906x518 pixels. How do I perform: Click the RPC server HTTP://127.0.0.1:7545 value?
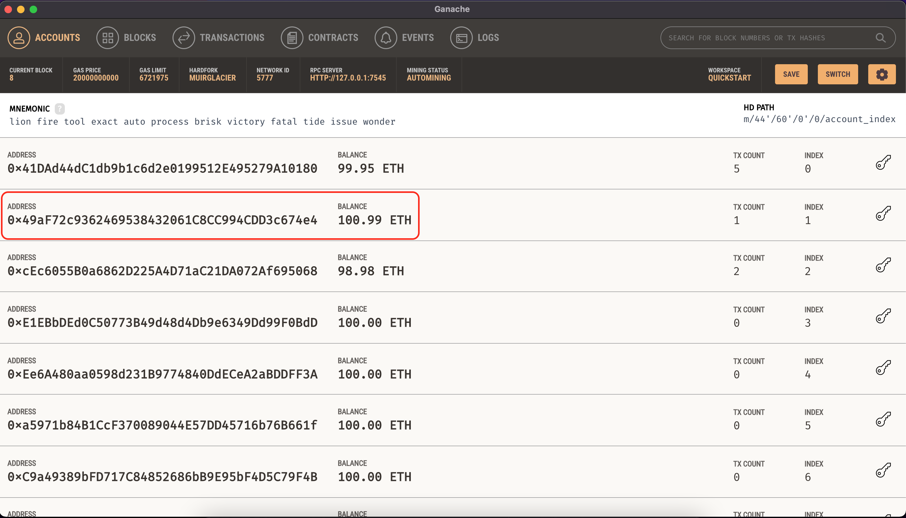point(348,78)
